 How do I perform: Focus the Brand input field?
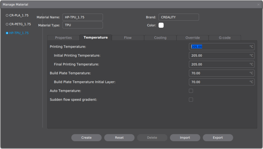point(179,17)
